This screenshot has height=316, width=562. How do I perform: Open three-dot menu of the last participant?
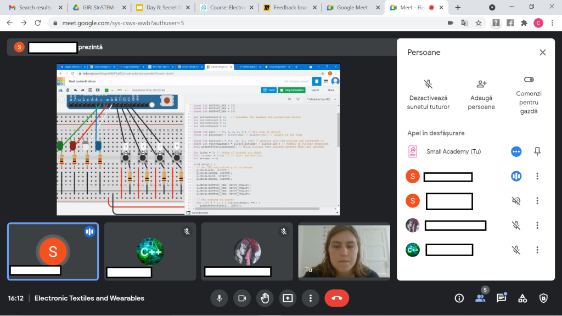[537, 250]
